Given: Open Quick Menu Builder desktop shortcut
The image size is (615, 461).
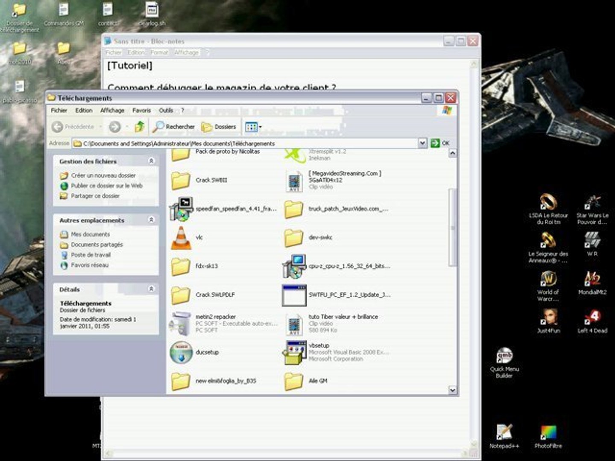Looking at the screenshot, I should (504, 363).
